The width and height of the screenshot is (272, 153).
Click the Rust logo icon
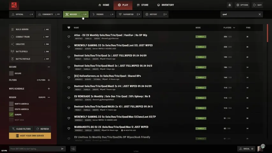tap(14, 5)
